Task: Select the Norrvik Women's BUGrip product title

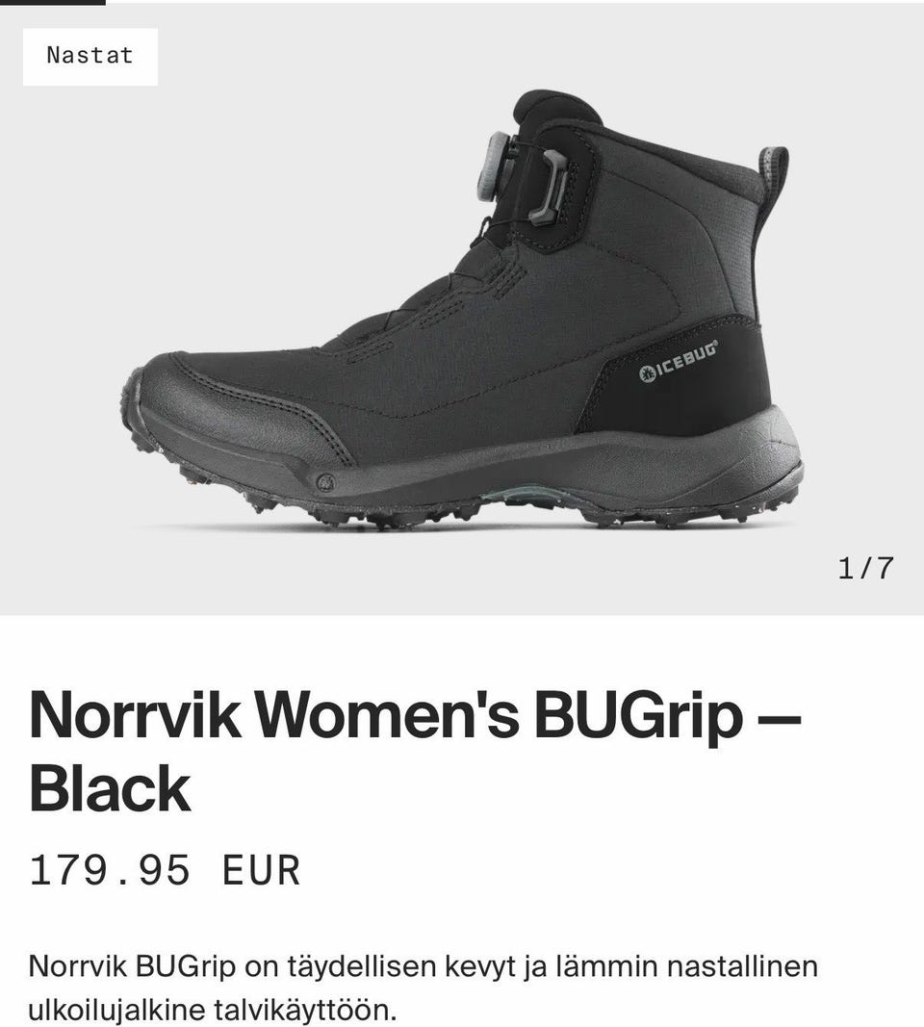Action: [415, 751]
